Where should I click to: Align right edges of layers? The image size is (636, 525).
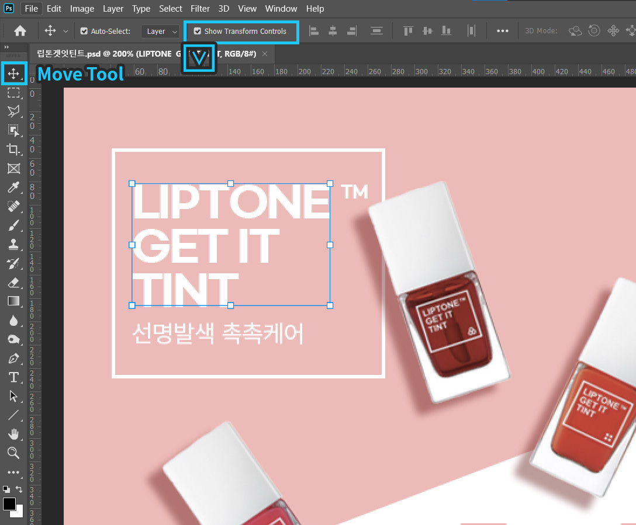tap(352, 31)
